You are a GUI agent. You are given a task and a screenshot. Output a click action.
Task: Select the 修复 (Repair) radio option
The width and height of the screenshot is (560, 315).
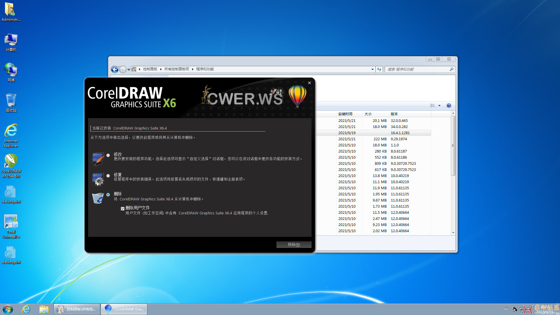(108, 176)
